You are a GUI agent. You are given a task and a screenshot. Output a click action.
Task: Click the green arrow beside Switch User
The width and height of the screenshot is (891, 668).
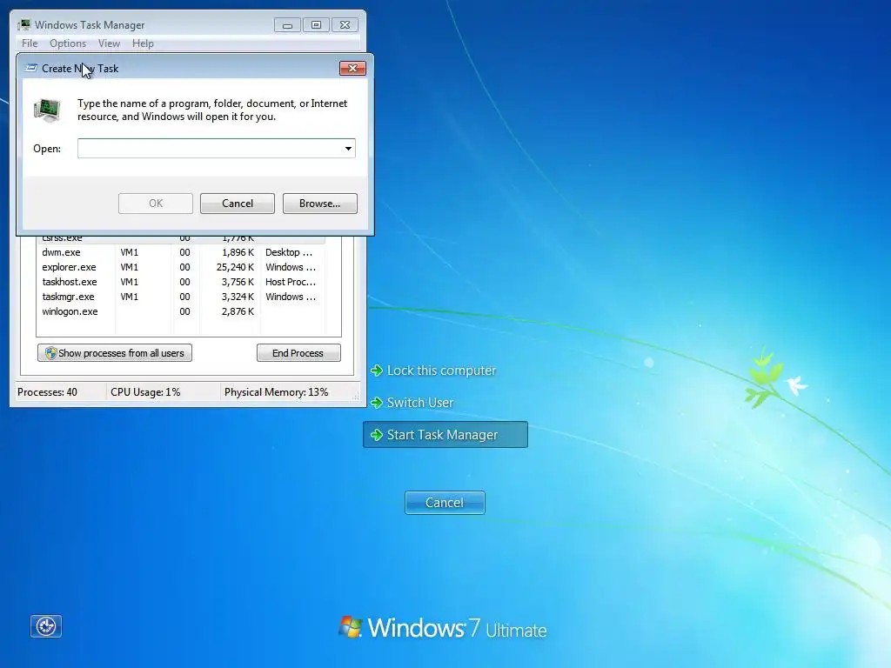tap(376, 403)
